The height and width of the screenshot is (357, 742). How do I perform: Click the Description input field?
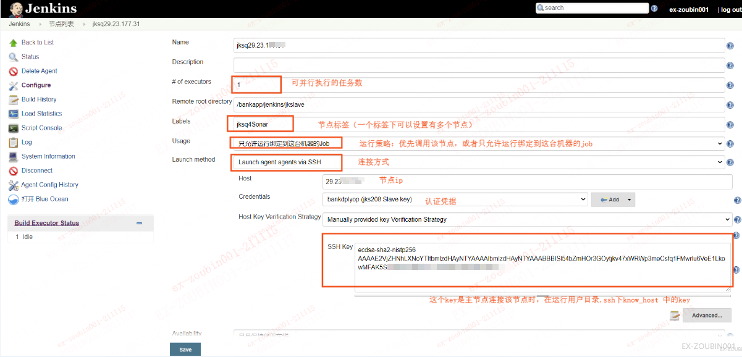click(x=479, y=65)
